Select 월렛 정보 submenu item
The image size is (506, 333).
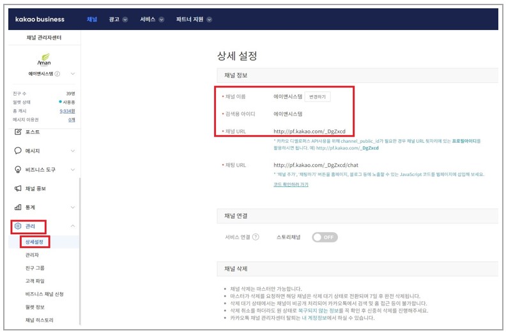[x=35, y=307]
